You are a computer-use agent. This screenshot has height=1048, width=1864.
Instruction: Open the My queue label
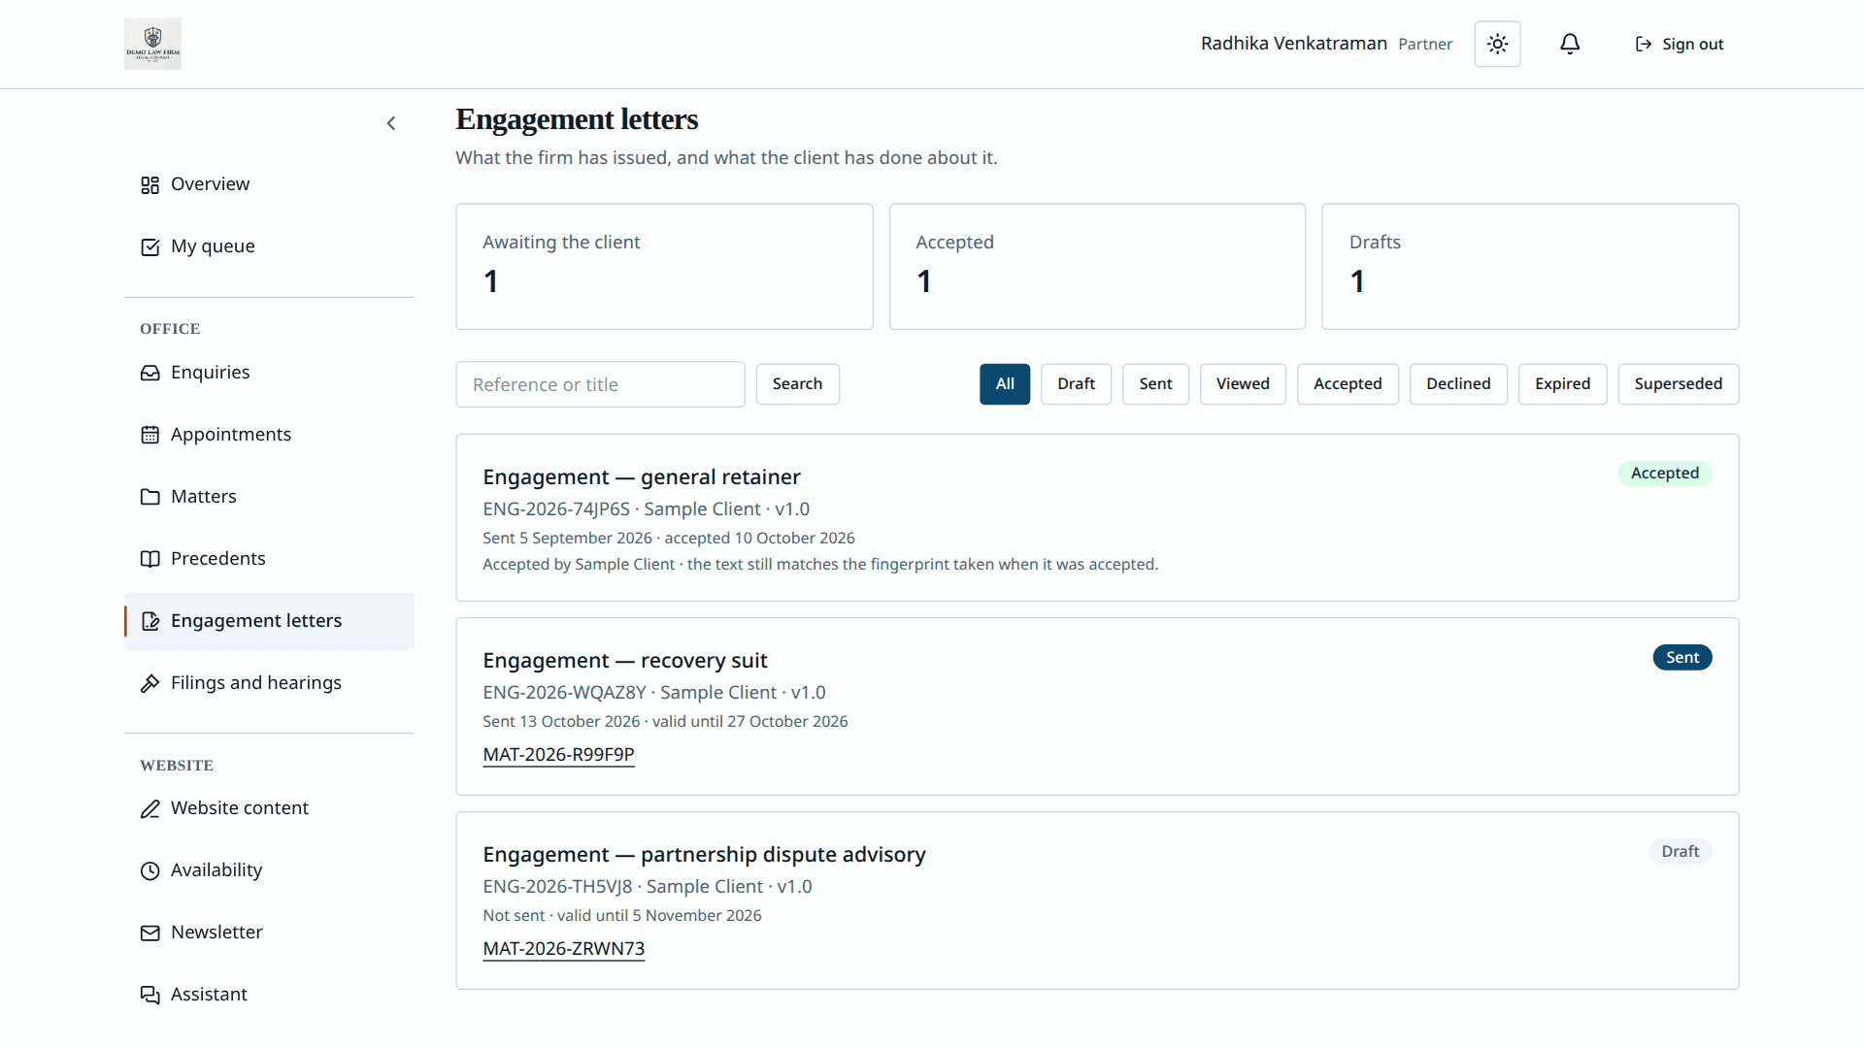(x=213, y=246)
